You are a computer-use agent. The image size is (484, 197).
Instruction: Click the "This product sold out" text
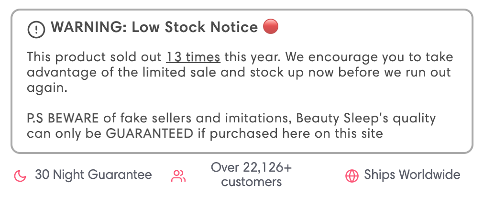tap(94, 57)
